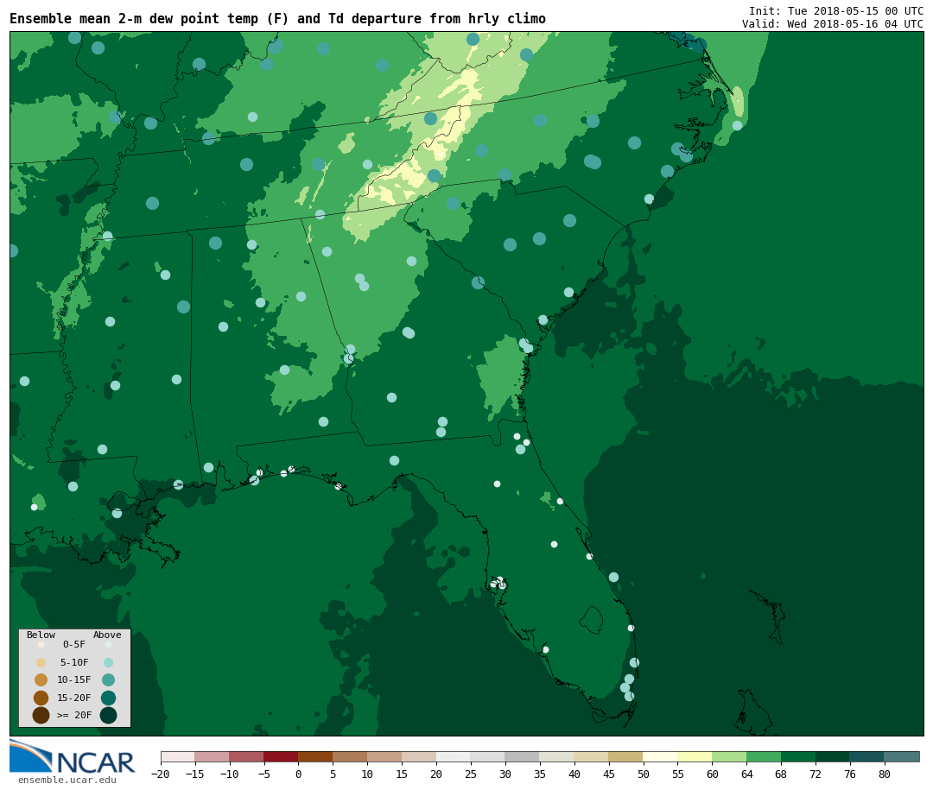Pick the light green swatch between 60 and 64

[x=730, y=756]
